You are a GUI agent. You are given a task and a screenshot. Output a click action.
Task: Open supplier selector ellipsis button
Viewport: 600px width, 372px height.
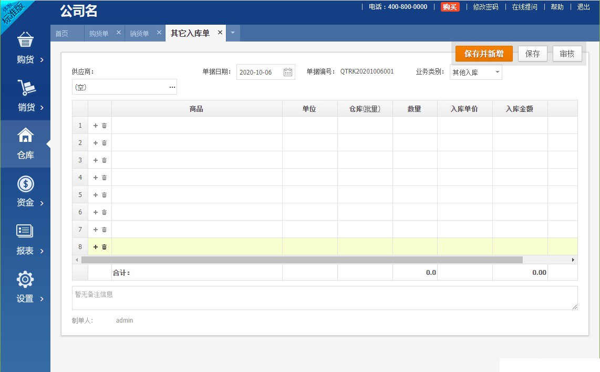(172, 87)
